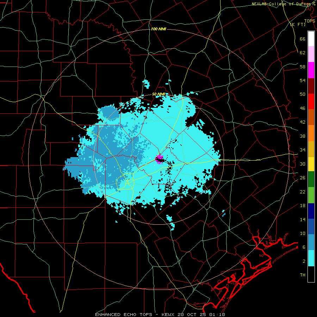Click the black TH threshold swatch
Screen dimensions: 317x317
(311, 274)
